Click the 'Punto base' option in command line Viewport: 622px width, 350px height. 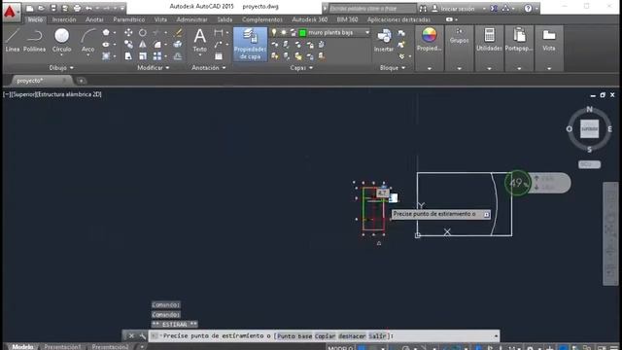click(x=294, y=336)
